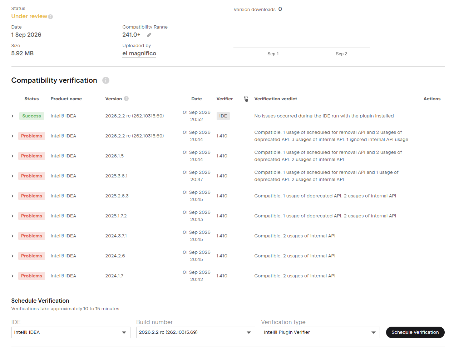Click version text 2024.1.7

(114, 276)
